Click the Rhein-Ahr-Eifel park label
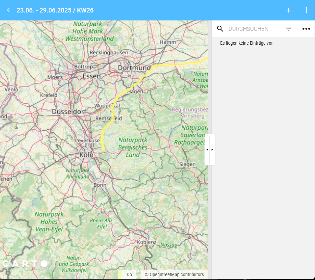Screen dimensions: 315x280 point(102,224)
